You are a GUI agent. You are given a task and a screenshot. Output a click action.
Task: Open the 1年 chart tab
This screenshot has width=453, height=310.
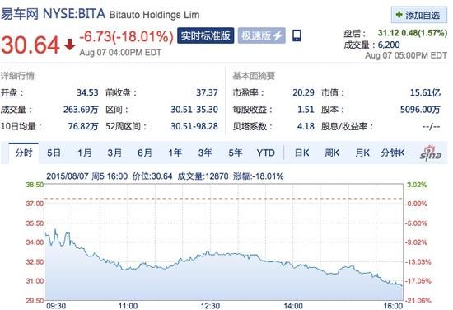(x=175, y=153)
